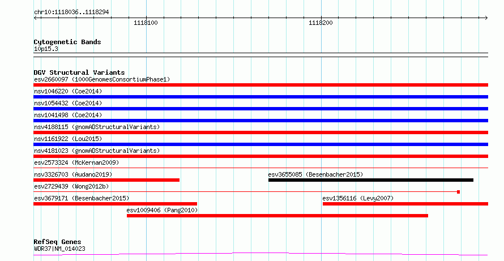Click the nsv1161922 blue variant bar
Screen dimensions: 504x261
pyautogui.click(x=260, y=144)
